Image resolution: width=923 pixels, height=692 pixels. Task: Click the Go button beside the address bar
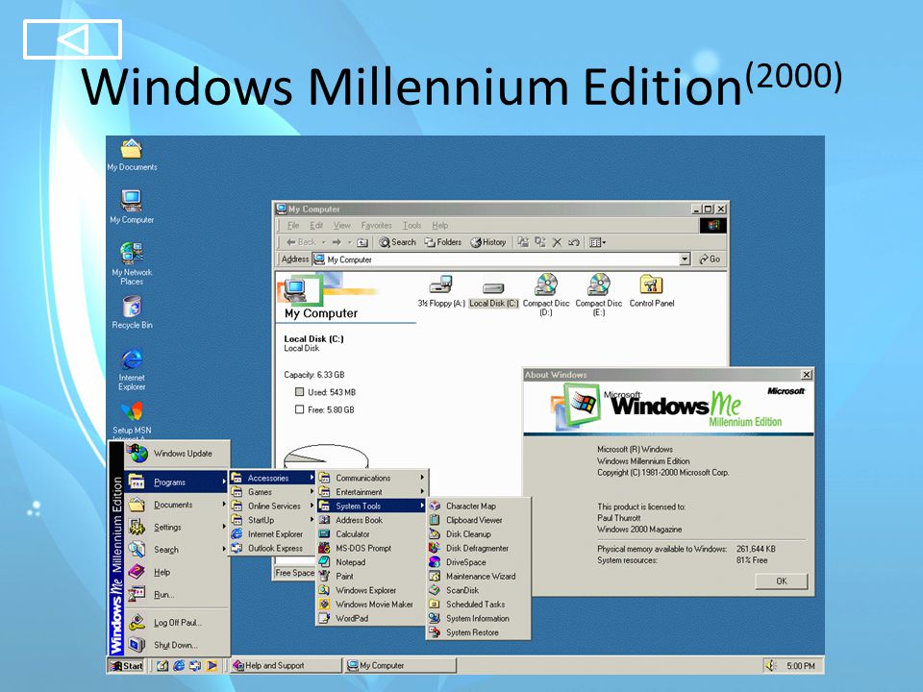coord(711,259)
